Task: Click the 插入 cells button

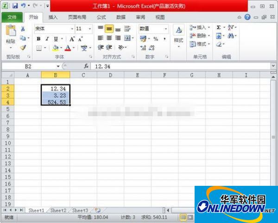Action: click(200, 27)
